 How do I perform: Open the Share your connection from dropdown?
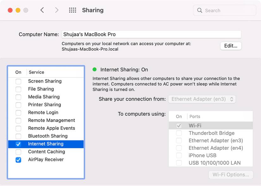[x=202, y=99]
